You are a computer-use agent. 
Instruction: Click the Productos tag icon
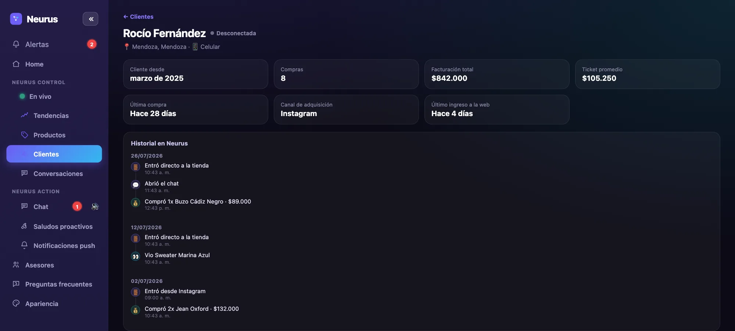(x=25, y=135)
